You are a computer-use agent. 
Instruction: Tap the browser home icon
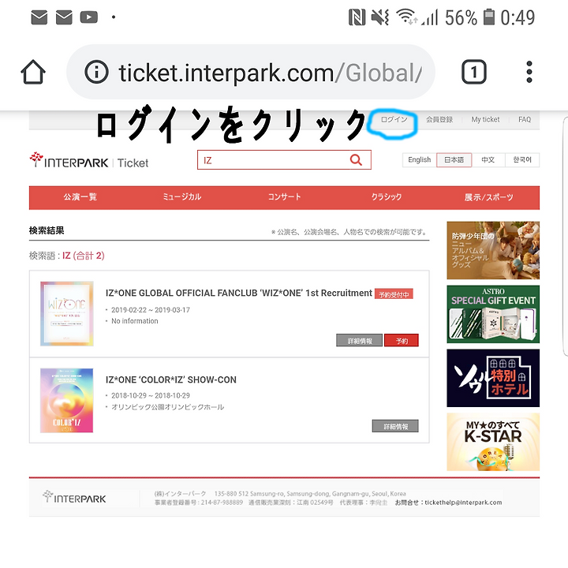point(33,72)
